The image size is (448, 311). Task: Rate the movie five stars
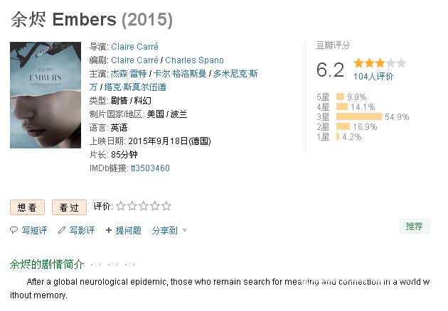[166, 206]
